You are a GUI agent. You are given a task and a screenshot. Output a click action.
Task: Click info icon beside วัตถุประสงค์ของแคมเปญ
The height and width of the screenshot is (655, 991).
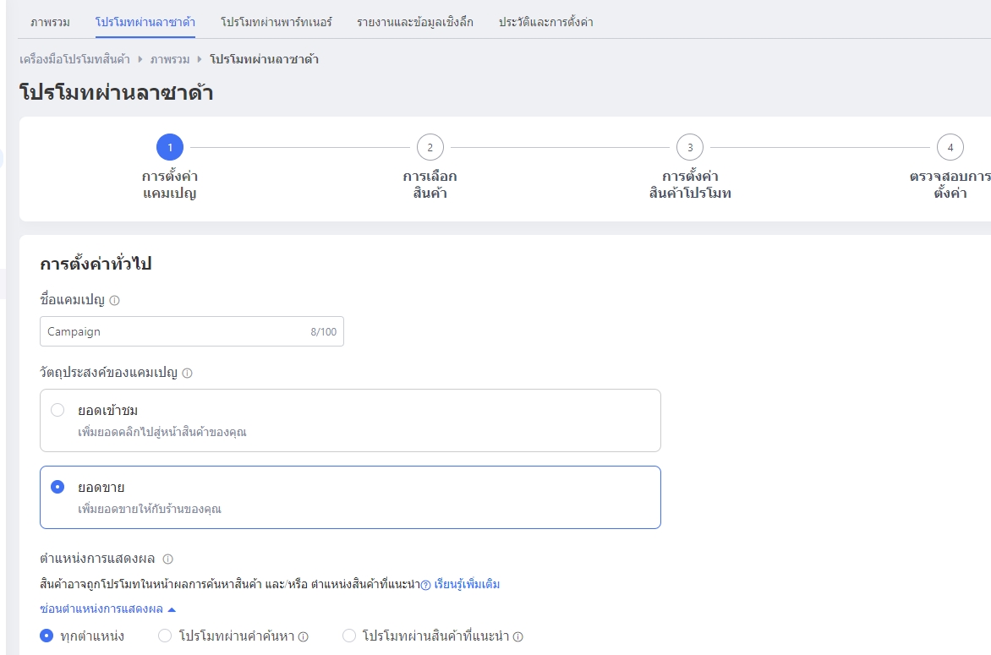187,374
